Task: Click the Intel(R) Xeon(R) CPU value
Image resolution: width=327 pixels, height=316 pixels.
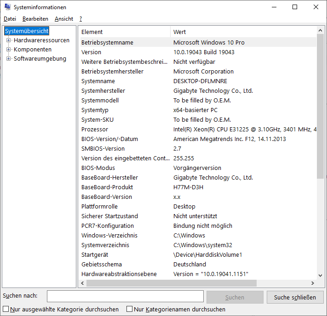Action: point(245,130)
